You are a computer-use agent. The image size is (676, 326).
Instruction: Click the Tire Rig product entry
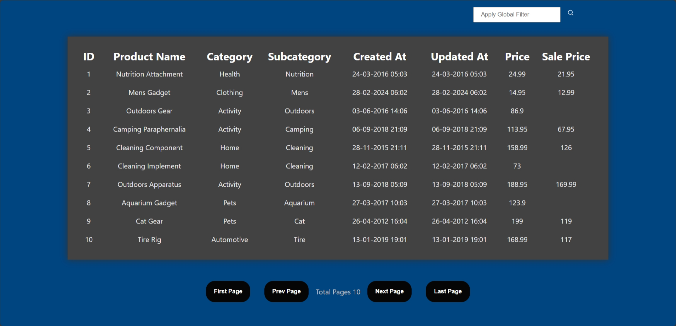[149, 240]
